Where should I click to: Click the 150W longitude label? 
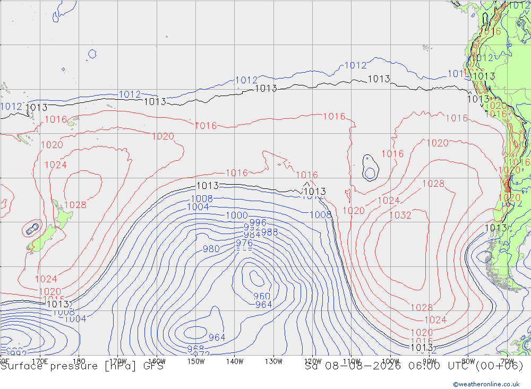tap(196, 361)
